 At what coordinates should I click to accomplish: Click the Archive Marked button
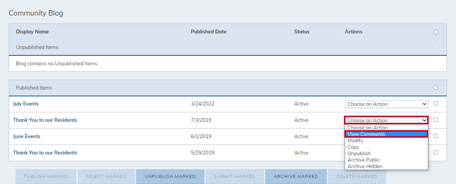pyautogui.click(x=296, y=176)
